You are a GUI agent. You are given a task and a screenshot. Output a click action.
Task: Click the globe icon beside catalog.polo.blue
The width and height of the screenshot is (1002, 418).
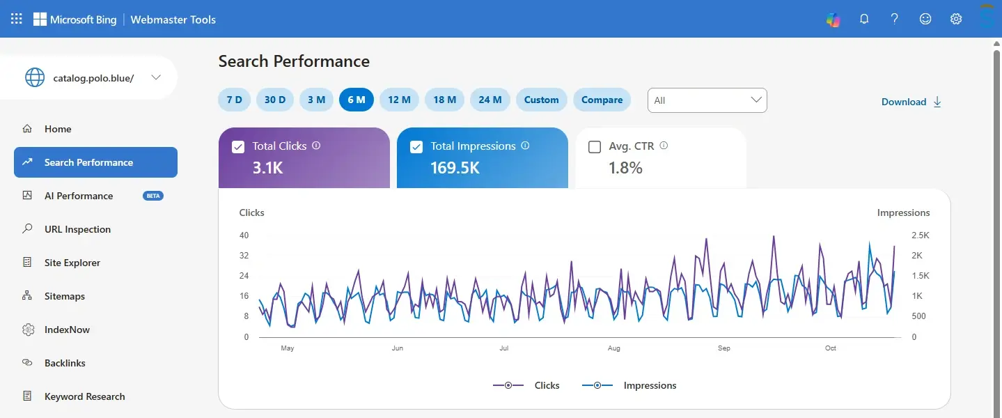35,77
